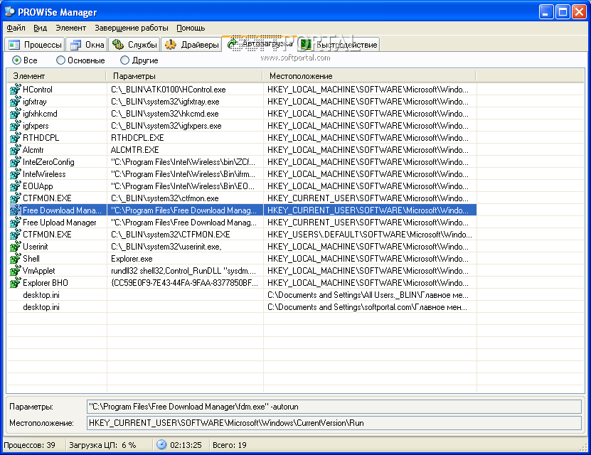Switch to the Службы tab

pos(134,45)
